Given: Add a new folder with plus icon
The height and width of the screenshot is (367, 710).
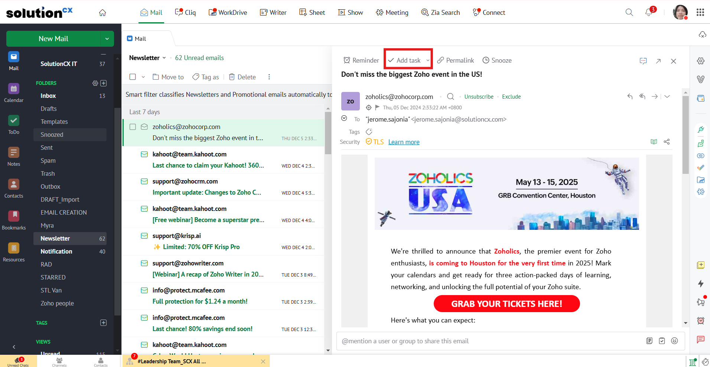Looking at the screenshot, I should [104, 83].
